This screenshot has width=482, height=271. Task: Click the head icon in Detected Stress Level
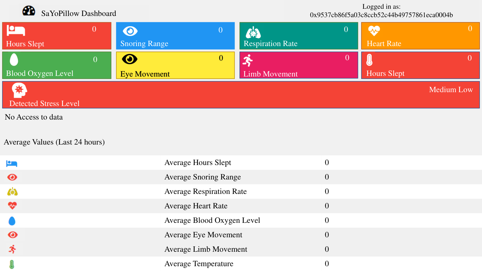[x=19, y=90]
